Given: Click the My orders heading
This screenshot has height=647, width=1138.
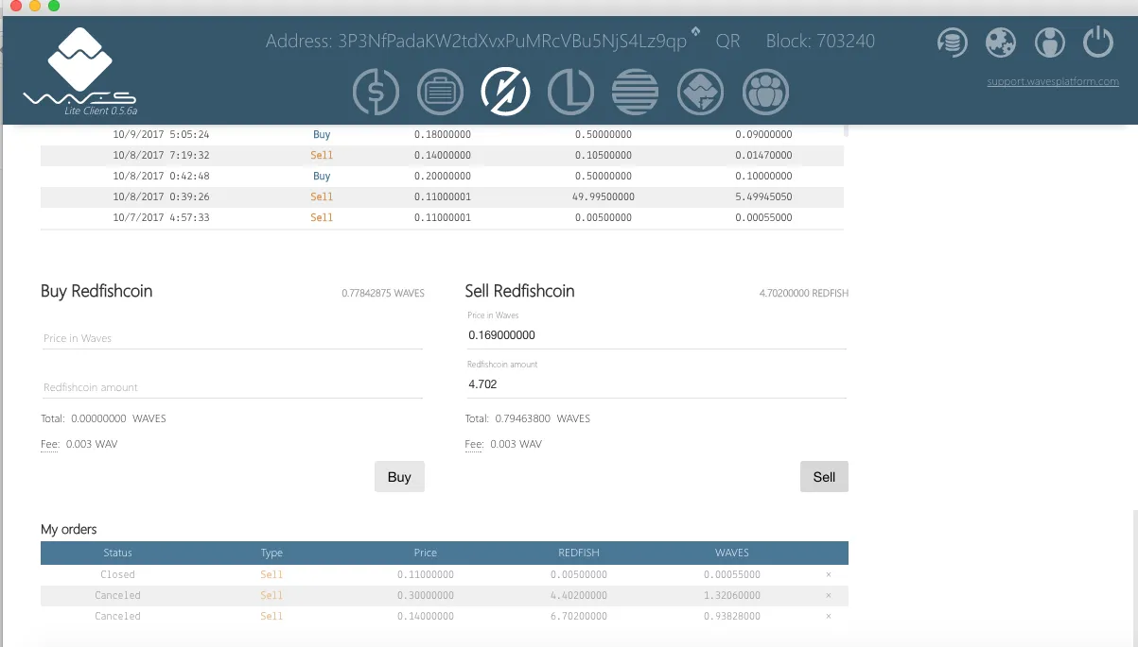Looking at the screenshot, I should tap(69, 529).
